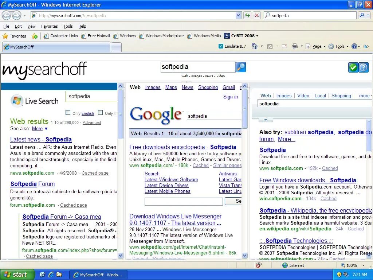The width and height of the screenshot is (373, 280).
Task: Open the Favorites menu
Action: tap(49, 26)
